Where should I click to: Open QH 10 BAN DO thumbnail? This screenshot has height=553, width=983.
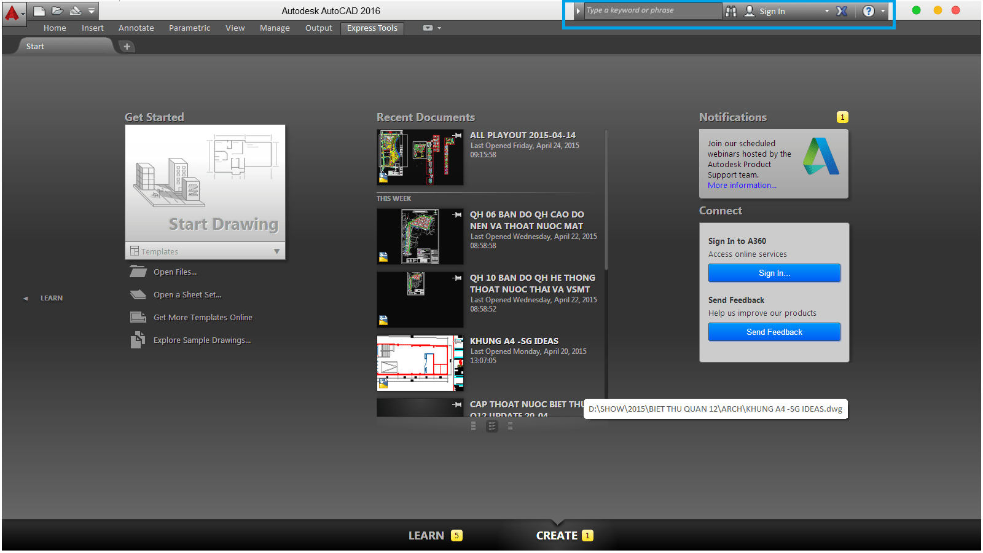click(x=420, y=300)
